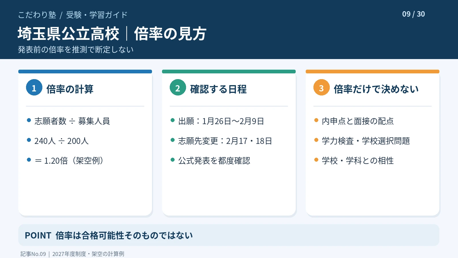Click the card heading 倍率だけで決めない
This screenshot has height=258, width=458.
(x=376, y=89)
